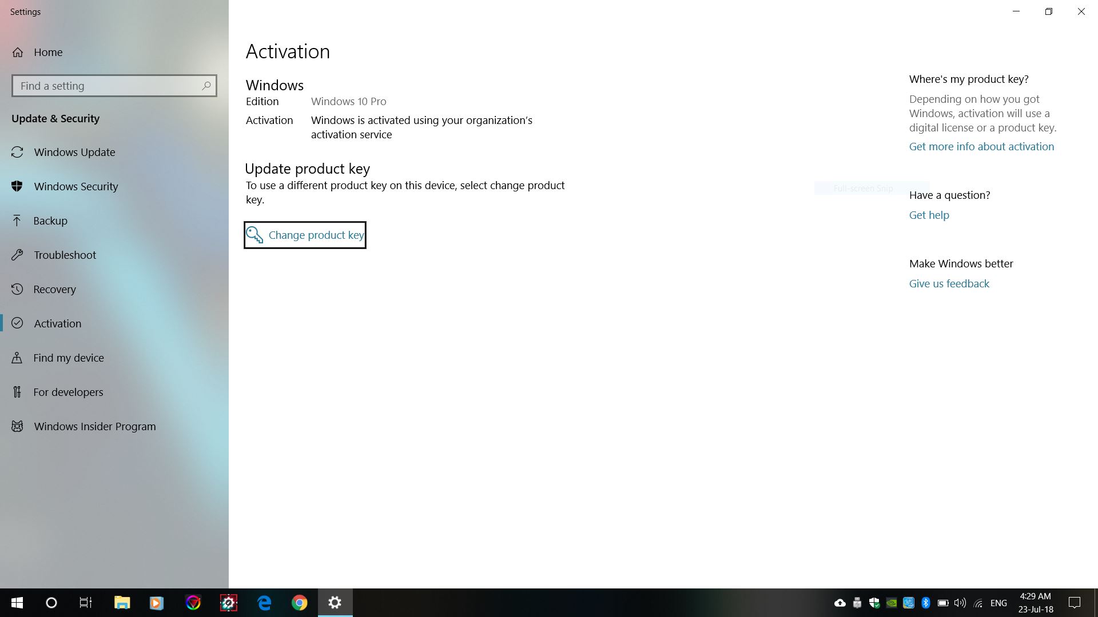Viewport: 1098px width, 617px height.
Task: Select the For developers icon
Action: click(17, 392)
